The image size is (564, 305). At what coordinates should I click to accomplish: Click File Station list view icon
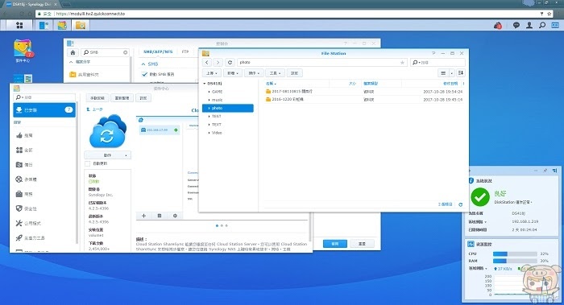click(x=443, y=73)
